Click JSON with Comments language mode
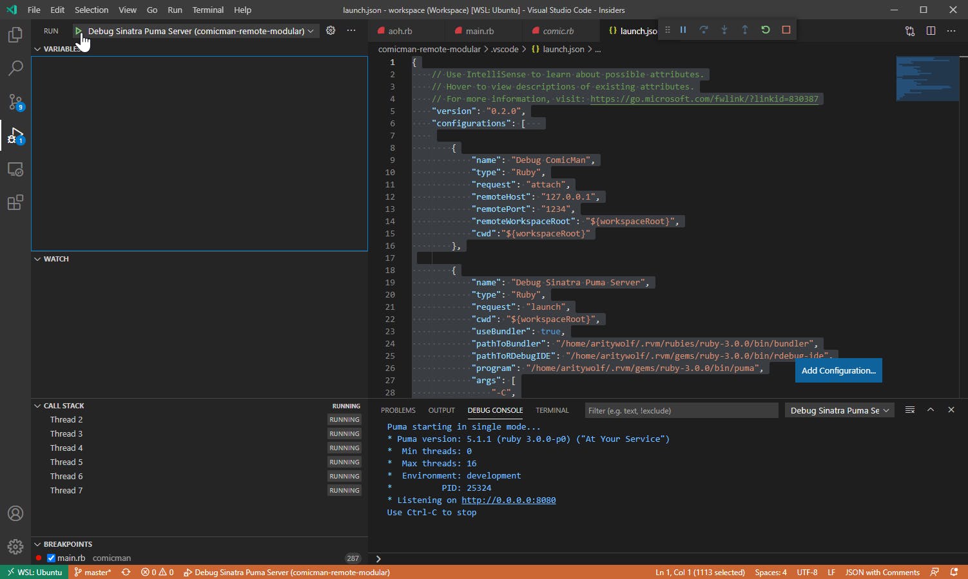Image resolution: width=968 pixels, height=579 pixels. coord(882,572)
